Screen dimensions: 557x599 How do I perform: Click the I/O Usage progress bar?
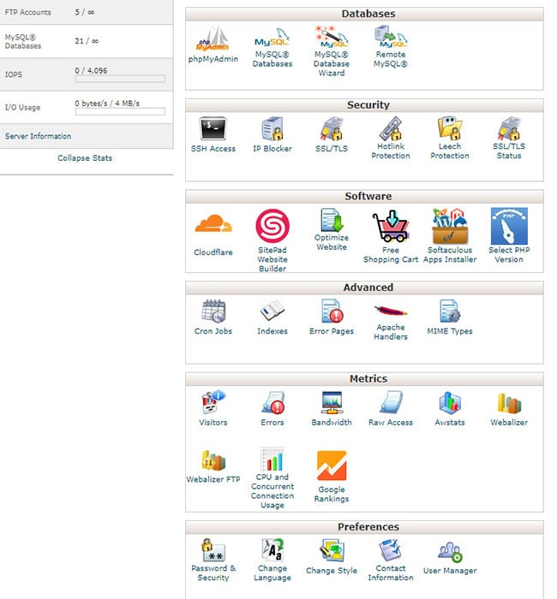click(120, 111)
